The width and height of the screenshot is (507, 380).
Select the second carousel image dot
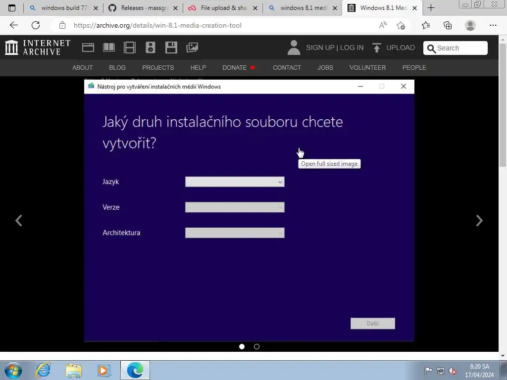coord(257,346)
